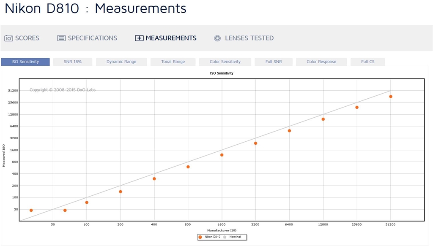Screen dimensions: 433x251
Task: Click the Nikon D810 : Measurements heading
Action: 96,8
